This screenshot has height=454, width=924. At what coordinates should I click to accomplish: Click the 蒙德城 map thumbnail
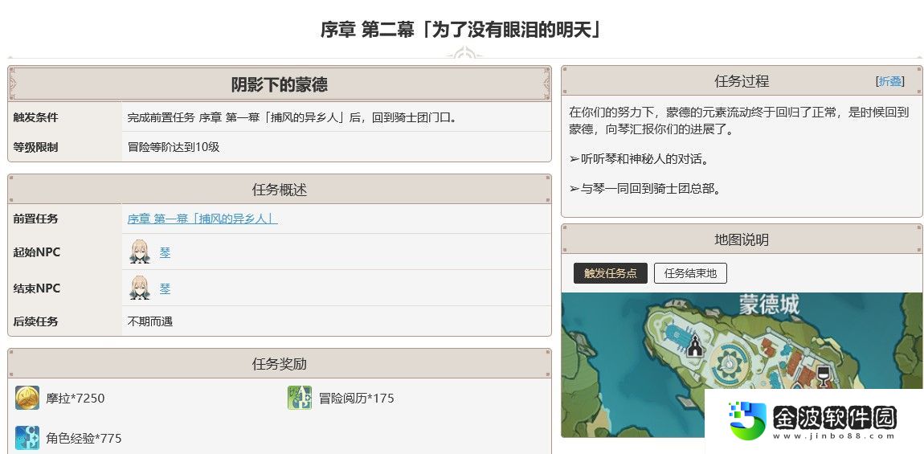pyautogui.click(x=742, y=365)
